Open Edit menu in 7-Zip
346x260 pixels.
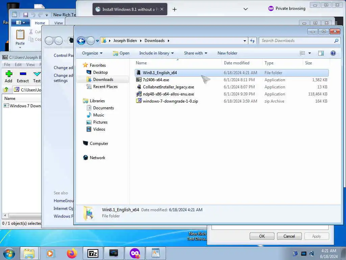18,65
